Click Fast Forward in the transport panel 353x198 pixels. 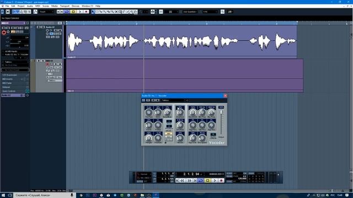189,180
